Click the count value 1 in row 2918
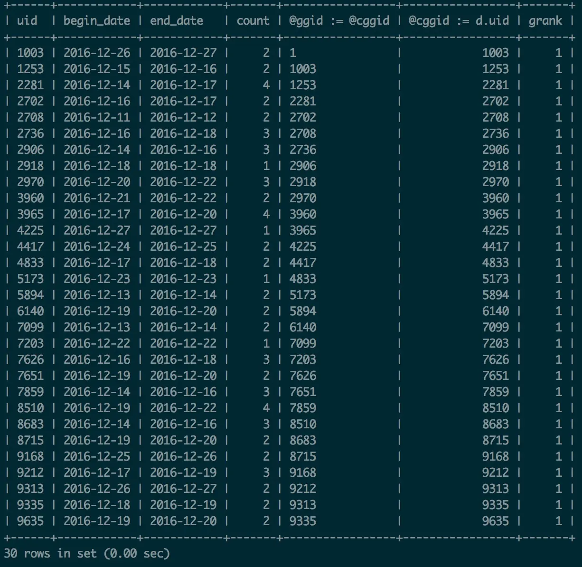 (x=266, y=166)
